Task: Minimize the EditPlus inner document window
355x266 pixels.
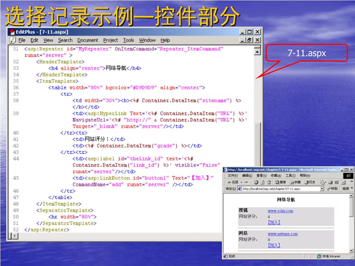Action: (x=243, y=40)
